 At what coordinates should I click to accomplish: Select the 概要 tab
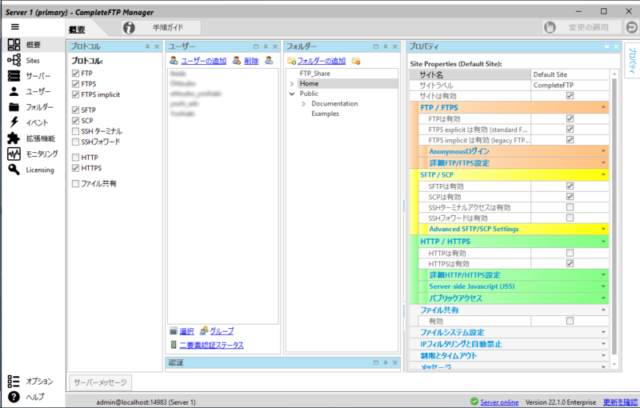click(76, 29)
